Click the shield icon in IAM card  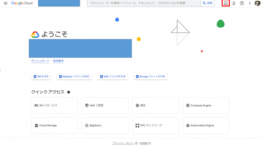click(87, 106)
